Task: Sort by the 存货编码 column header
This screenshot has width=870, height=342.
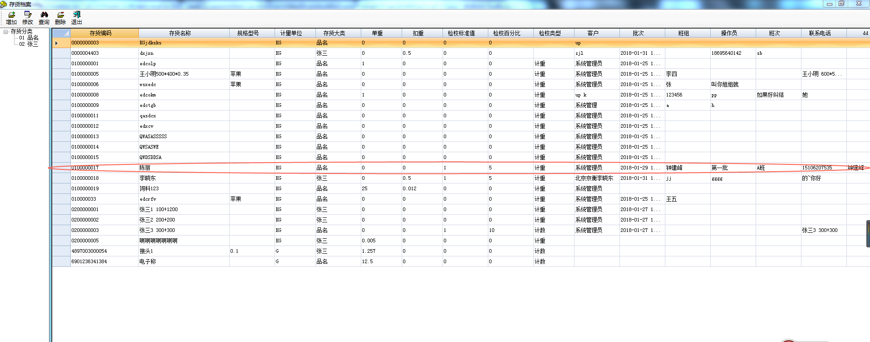Action: coord(100,33)
